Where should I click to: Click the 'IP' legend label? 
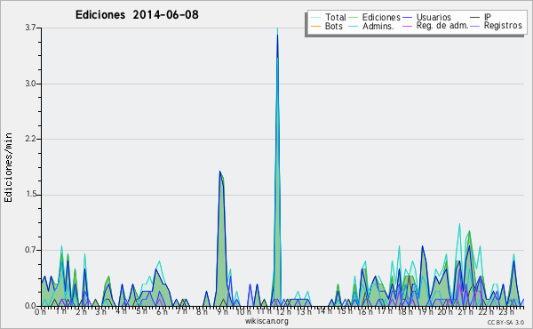point(488,17)
